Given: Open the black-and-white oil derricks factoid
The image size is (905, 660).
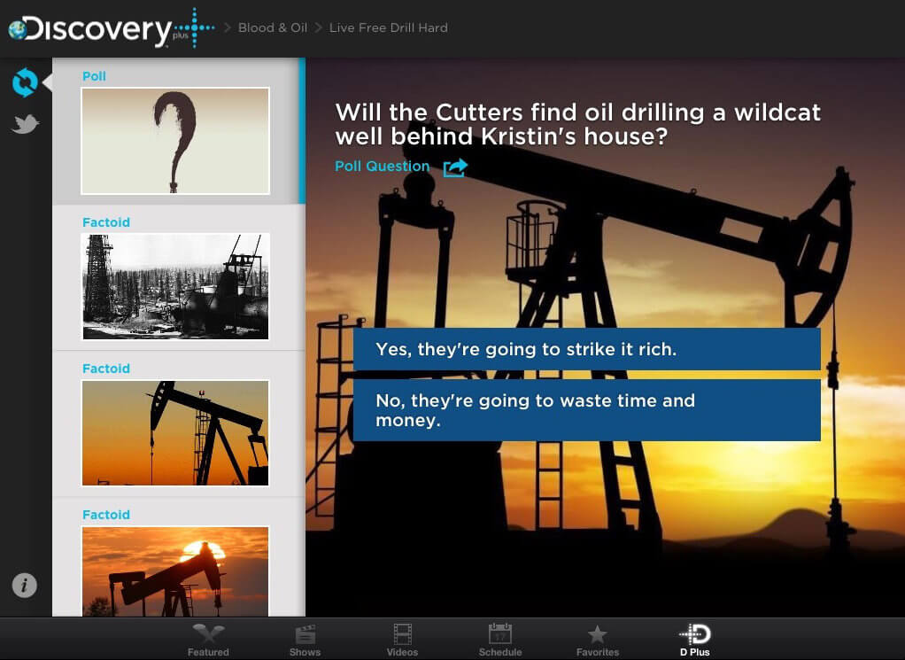Looking at the screenshot, I should pyautogui.click(x=175, y=286).
